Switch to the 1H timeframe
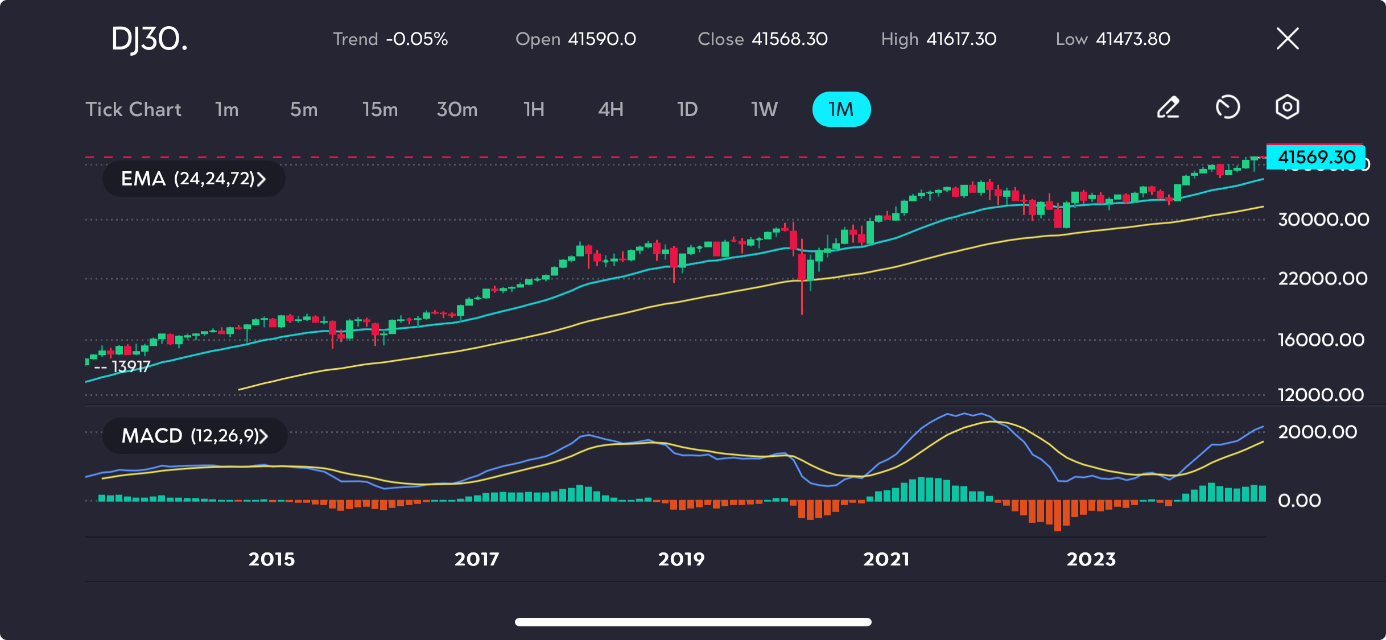This screenshot has height=640, width=1386. pos(534,109)
